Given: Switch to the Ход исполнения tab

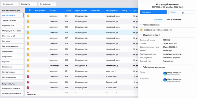Looking at the screenshot, I should click(174, 20).
